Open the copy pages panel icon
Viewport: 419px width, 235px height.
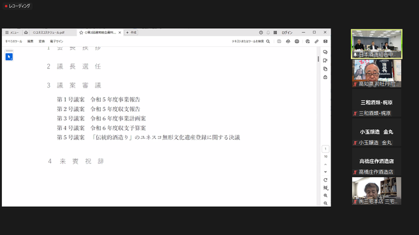click(325, 69)
